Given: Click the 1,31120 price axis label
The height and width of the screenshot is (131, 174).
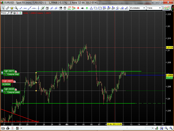Looking at the screenshot, I should (x=170, y=48).
